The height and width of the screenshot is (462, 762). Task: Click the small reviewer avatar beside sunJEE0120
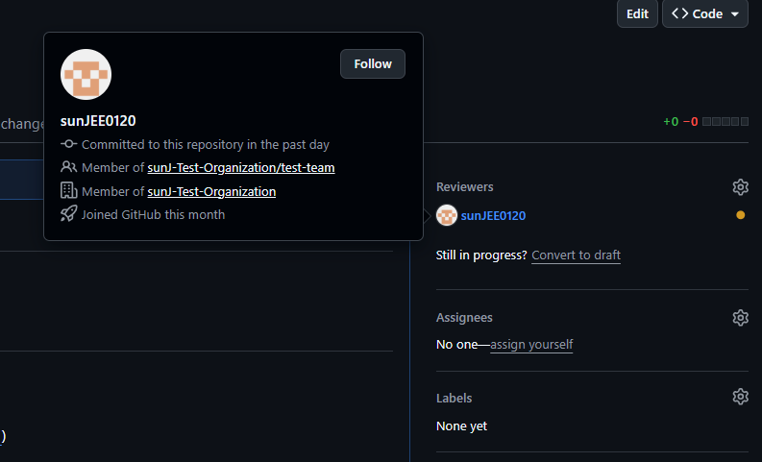[x=447, y=215]
